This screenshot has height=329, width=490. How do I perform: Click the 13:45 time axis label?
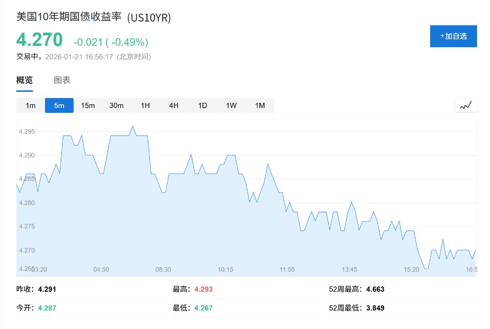pos(350,270)
